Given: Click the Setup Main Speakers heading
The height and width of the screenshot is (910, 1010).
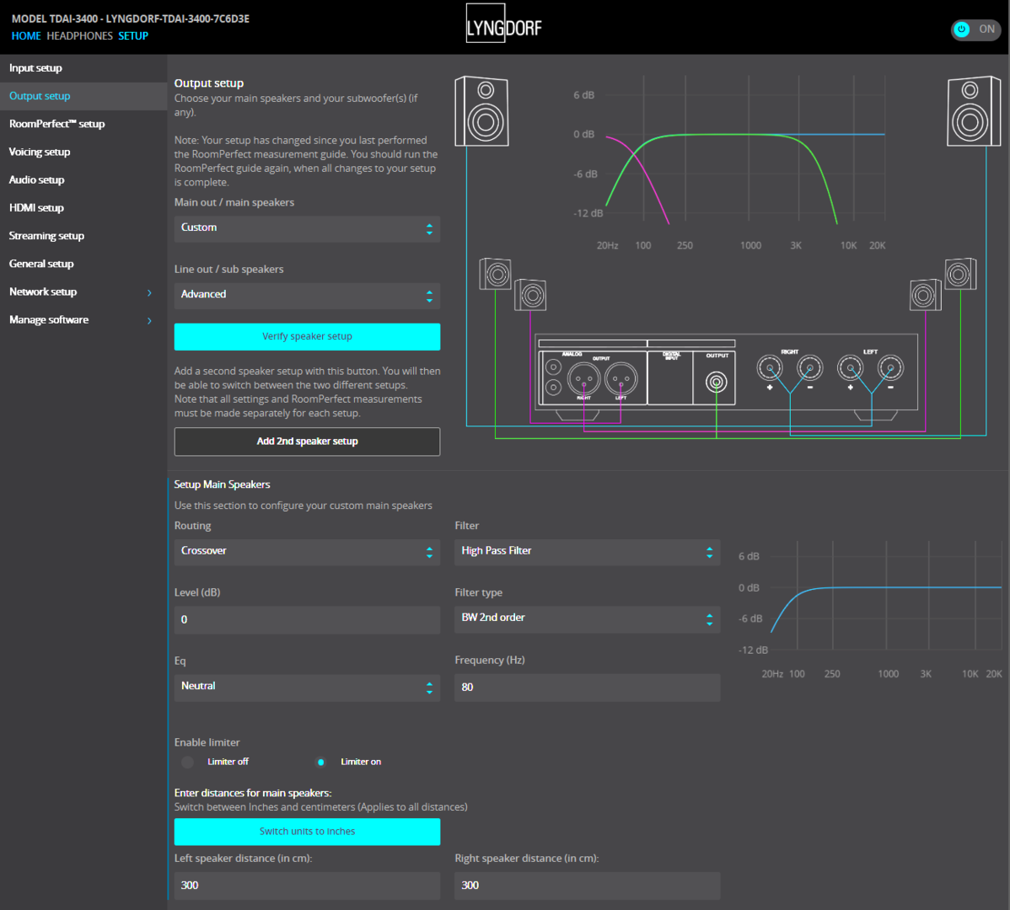Looking at the screenshot, I should 223,484.
